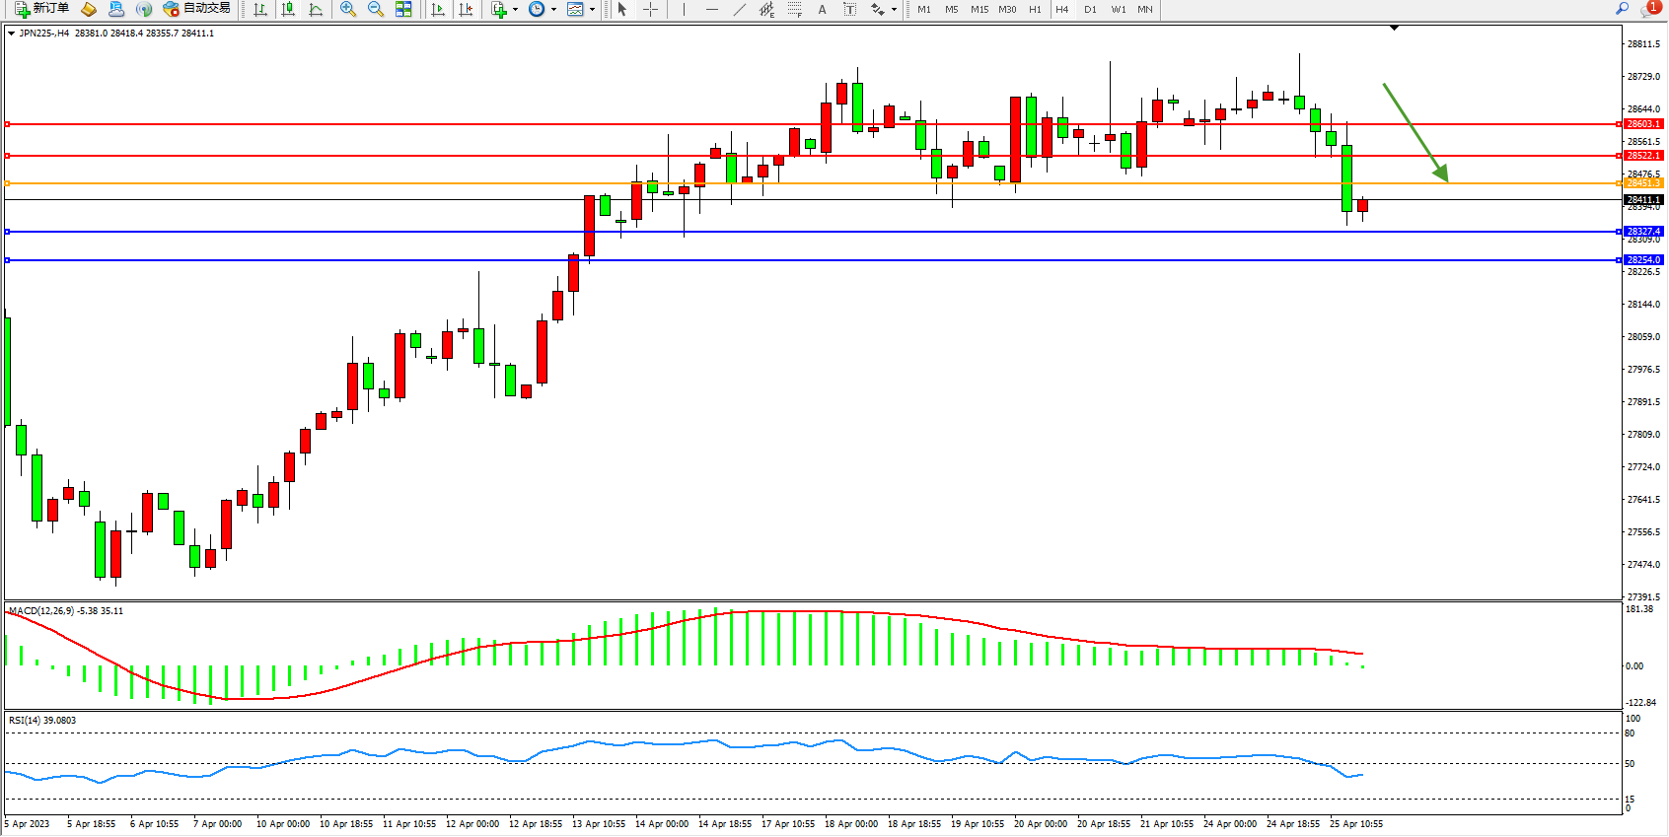Viewport: 1669px width, 837px height.
Task: Click the chart shift triangle marker
Action: tap(1394, 28)
